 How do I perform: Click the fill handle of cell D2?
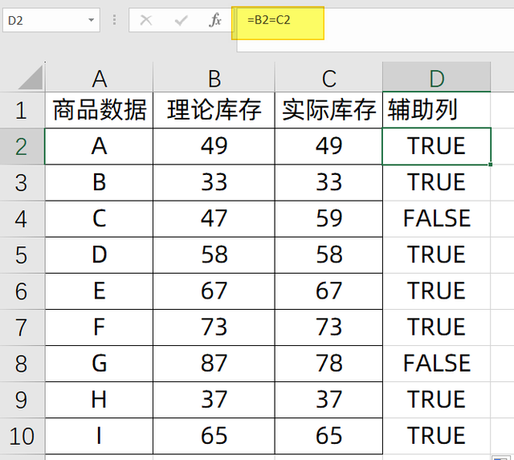[x=491, y=165]
